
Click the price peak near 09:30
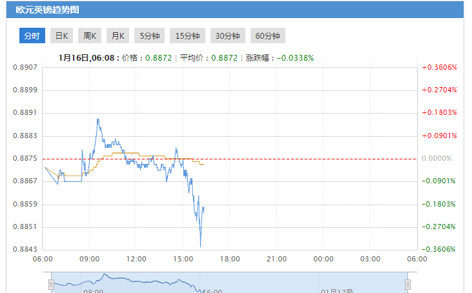[97, 119]
